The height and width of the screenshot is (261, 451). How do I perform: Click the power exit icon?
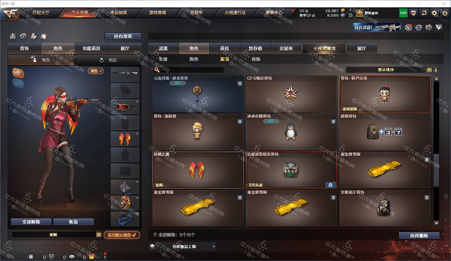coord(445,13)
